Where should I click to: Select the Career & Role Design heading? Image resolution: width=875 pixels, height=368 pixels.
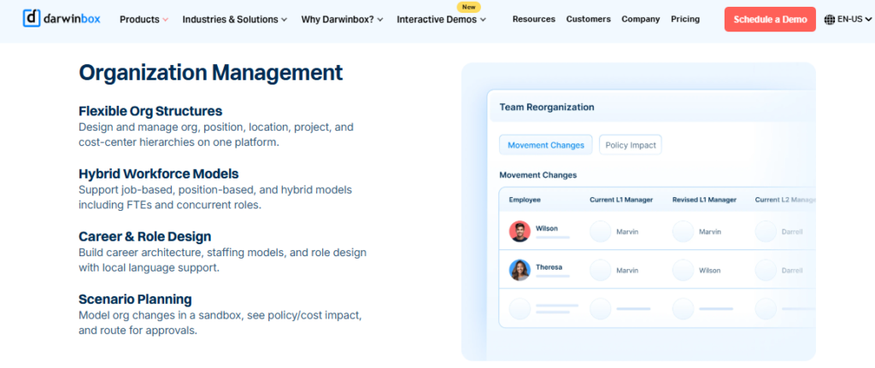tap(144, 237)
